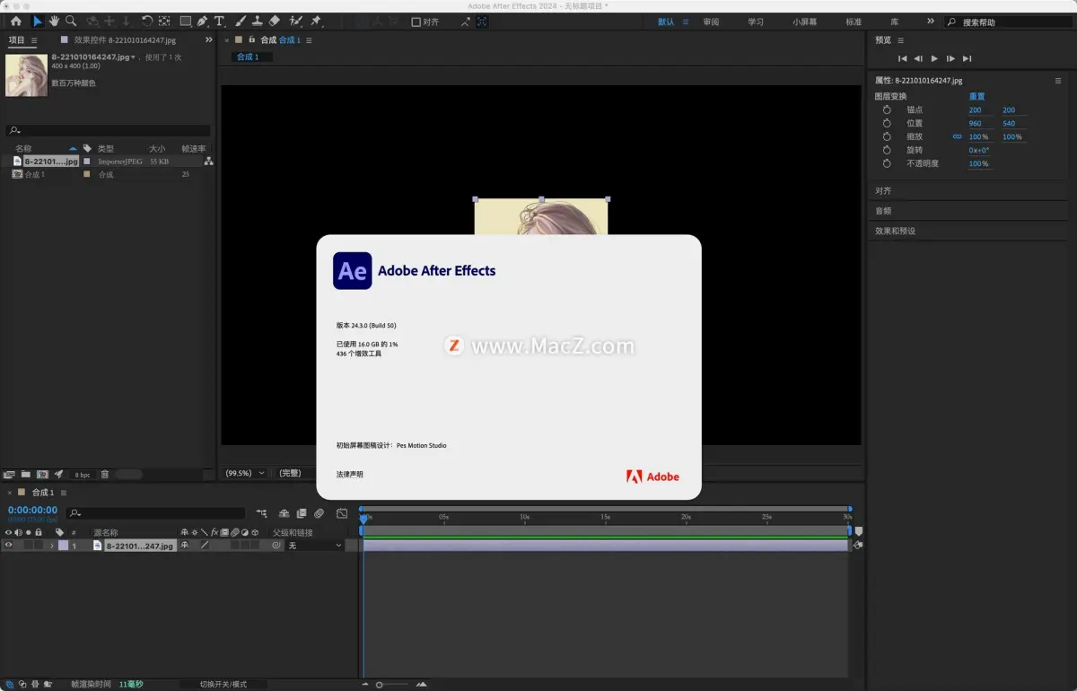Click 法律声明 link in about dialog
This screenshot has width=1077, height=691.
point(350,474)
